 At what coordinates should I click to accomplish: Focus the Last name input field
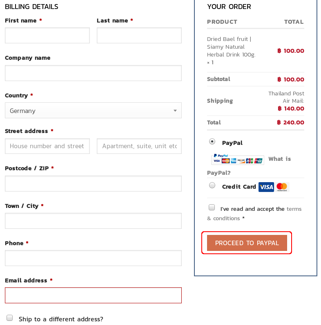pos(139,36)
